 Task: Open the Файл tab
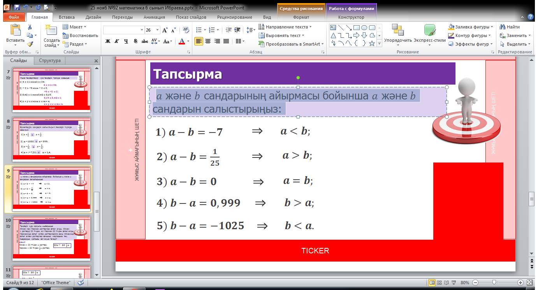click(14, 17)
